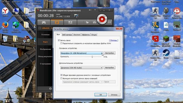Launch Minecraft desktop shortcut

click(166, 41)
